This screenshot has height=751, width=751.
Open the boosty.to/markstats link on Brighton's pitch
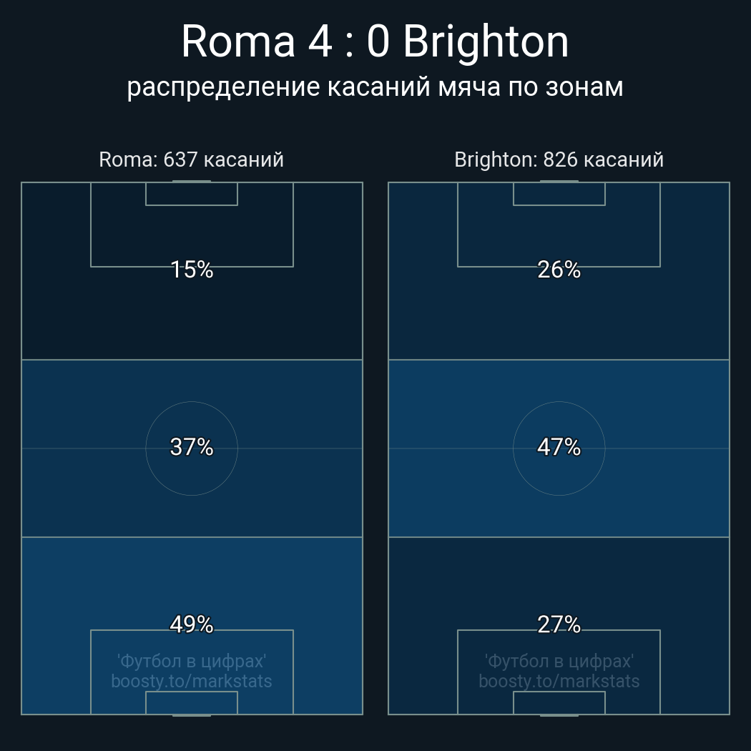[x=559, y=681]
